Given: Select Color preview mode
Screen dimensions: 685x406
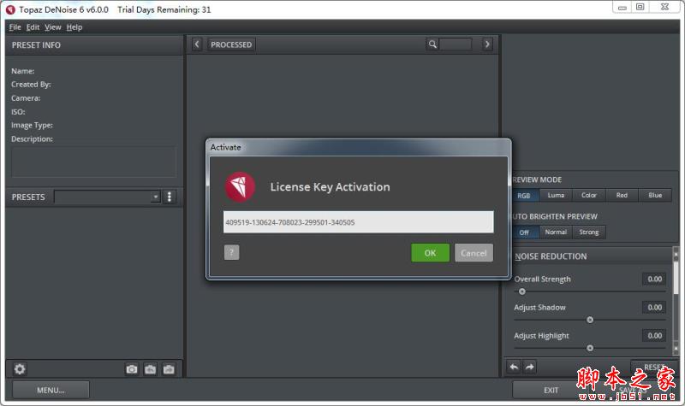Looking at the screenshot, I should 588,196.
